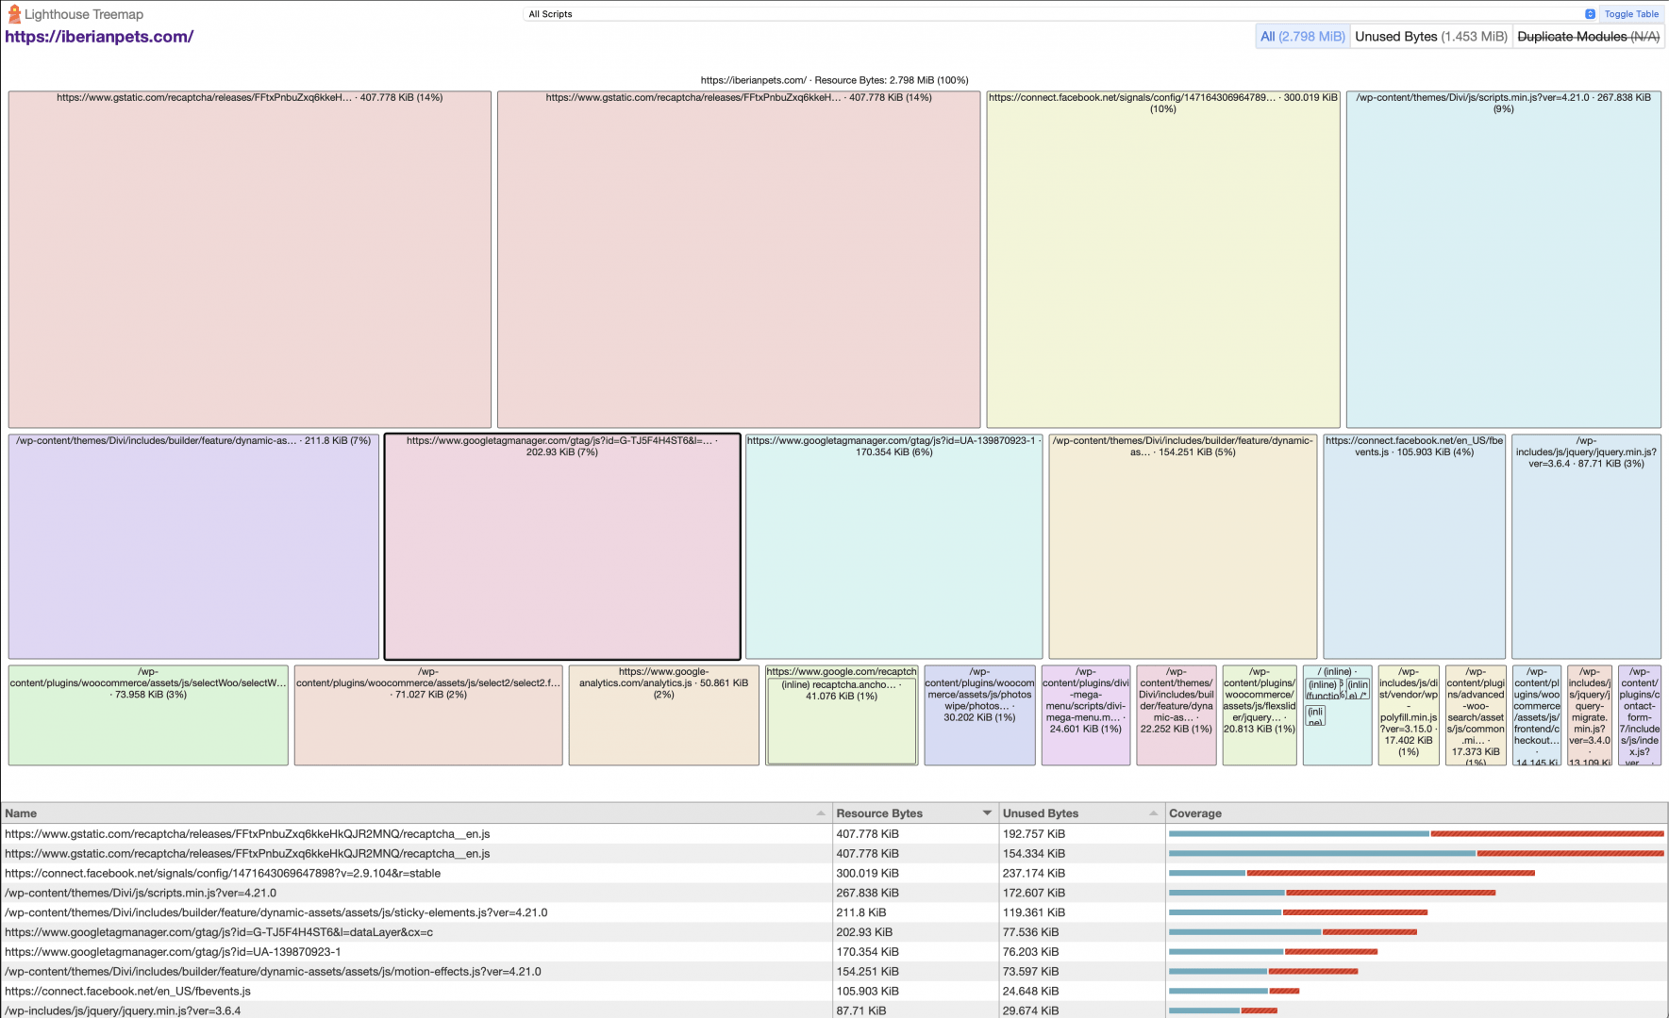This screenshot has height=1018, width=1669.
Task: Select the Divi scripts.min.js treemap node
Action: click(1503, 259)
